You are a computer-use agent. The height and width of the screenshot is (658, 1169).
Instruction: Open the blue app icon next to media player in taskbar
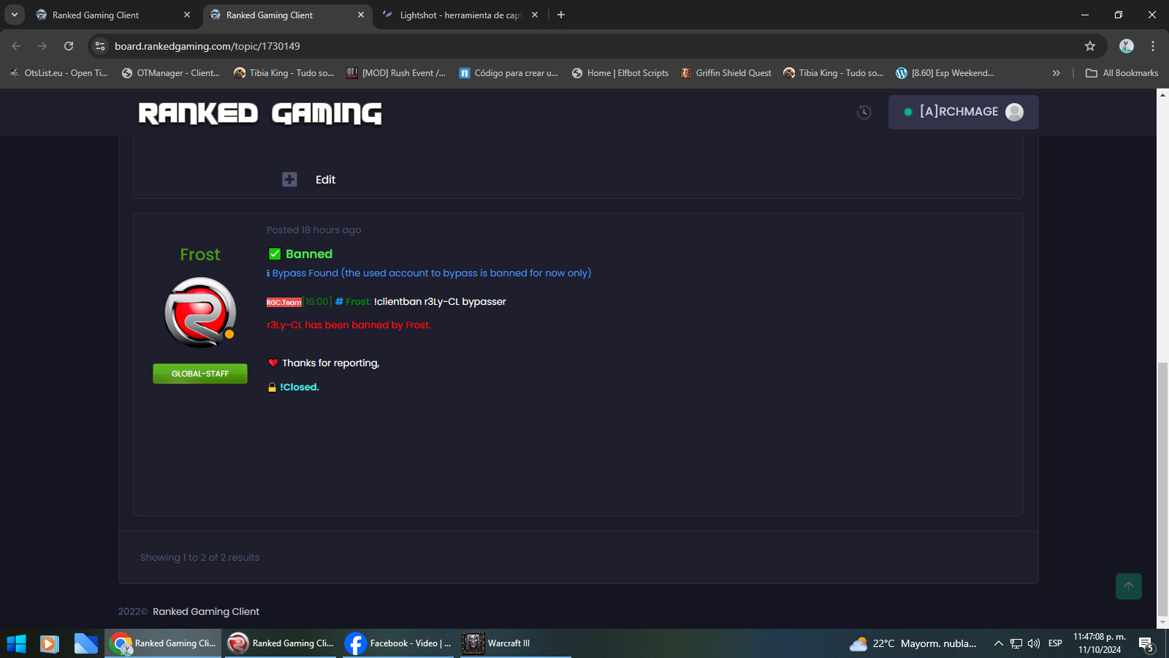click(x=85, y=643)
